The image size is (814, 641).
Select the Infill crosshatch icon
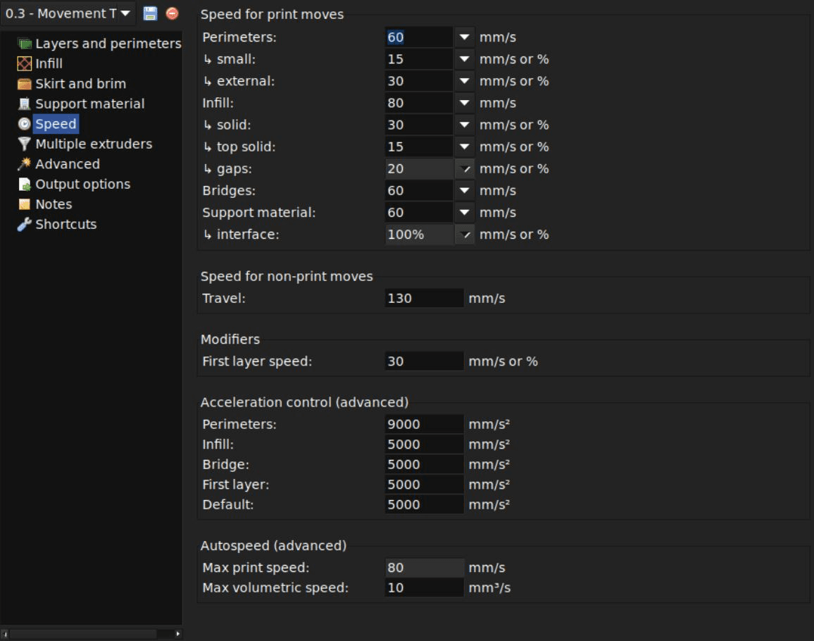click(x=25, y=63)
